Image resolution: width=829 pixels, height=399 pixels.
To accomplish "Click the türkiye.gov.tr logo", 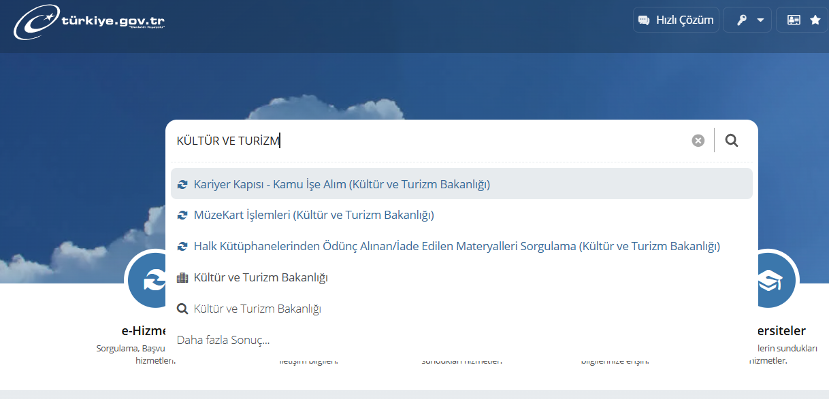I will click(89, 23).
